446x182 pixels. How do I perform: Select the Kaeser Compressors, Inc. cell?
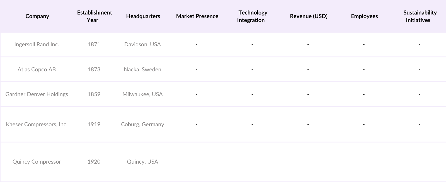[x=37, y=124]
